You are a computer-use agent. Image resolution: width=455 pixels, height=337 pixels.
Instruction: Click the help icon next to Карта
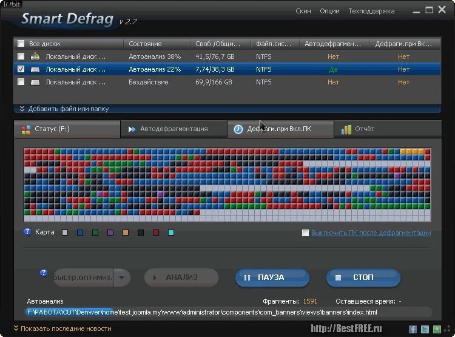(27, 232)
